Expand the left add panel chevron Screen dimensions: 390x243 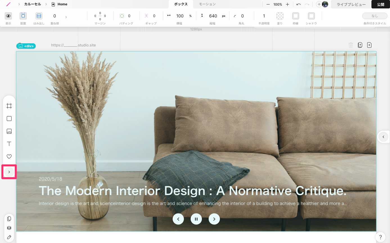pyautogui.click(x=9, y=172)
